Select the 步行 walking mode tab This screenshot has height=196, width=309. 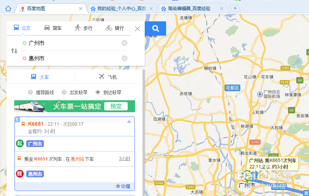point(84,28)
